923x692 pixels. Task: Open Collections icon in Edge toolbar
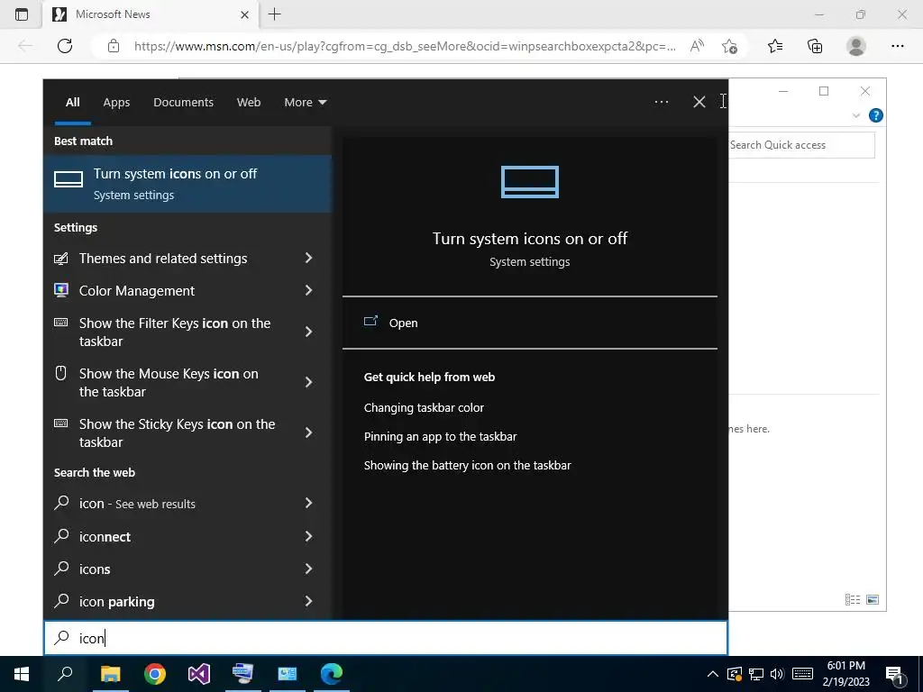point(815,46)
